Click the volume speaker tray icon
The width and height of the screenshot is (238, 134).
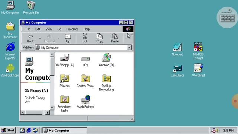point(218,130)
